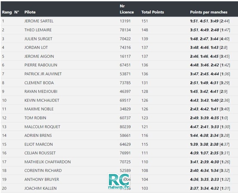Click the Pilote column header
The image size is (238, 193).
click(30, 12)
